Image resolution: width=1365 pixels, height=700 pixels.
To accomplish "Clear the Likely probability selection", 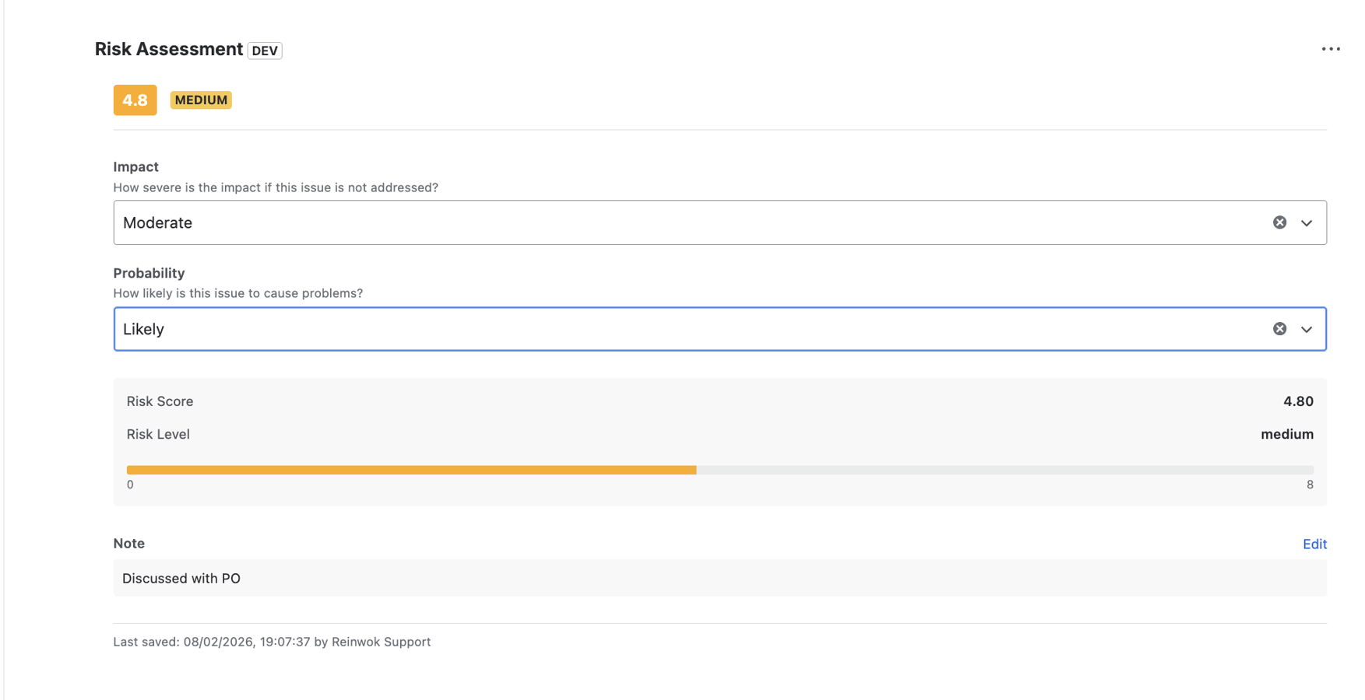I will point(1279,329).
